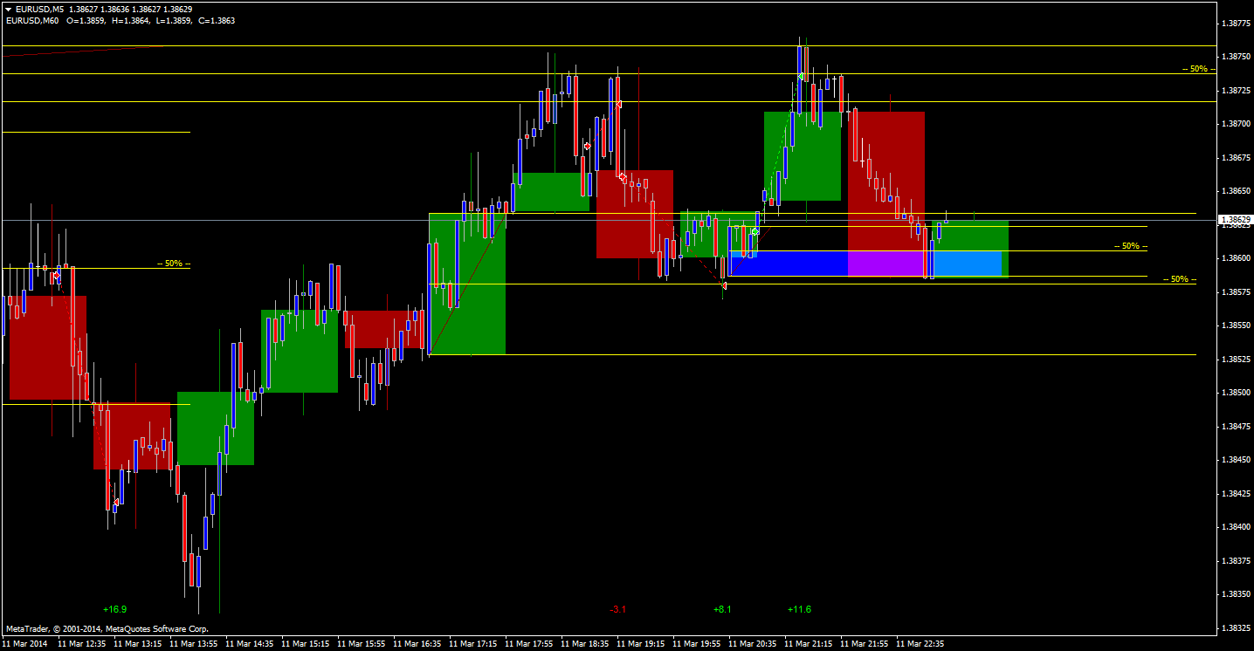Screen dimensions: 1254x651
Task: Open the chart menu triangle beside EURUSD,M5
Action: click(8, 9)
